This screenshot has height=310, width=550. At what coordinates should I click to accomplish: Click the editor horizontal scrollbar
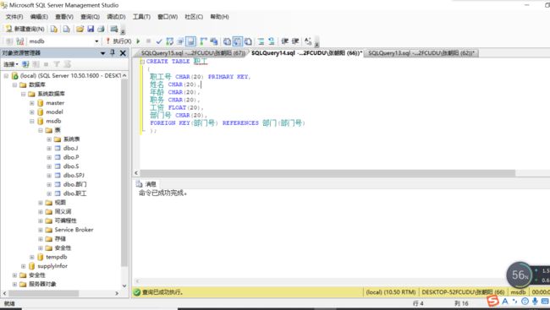coord(327,173)
